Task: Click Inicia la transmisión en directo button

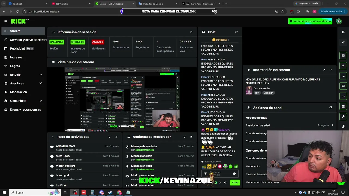Action: [310, 21]
